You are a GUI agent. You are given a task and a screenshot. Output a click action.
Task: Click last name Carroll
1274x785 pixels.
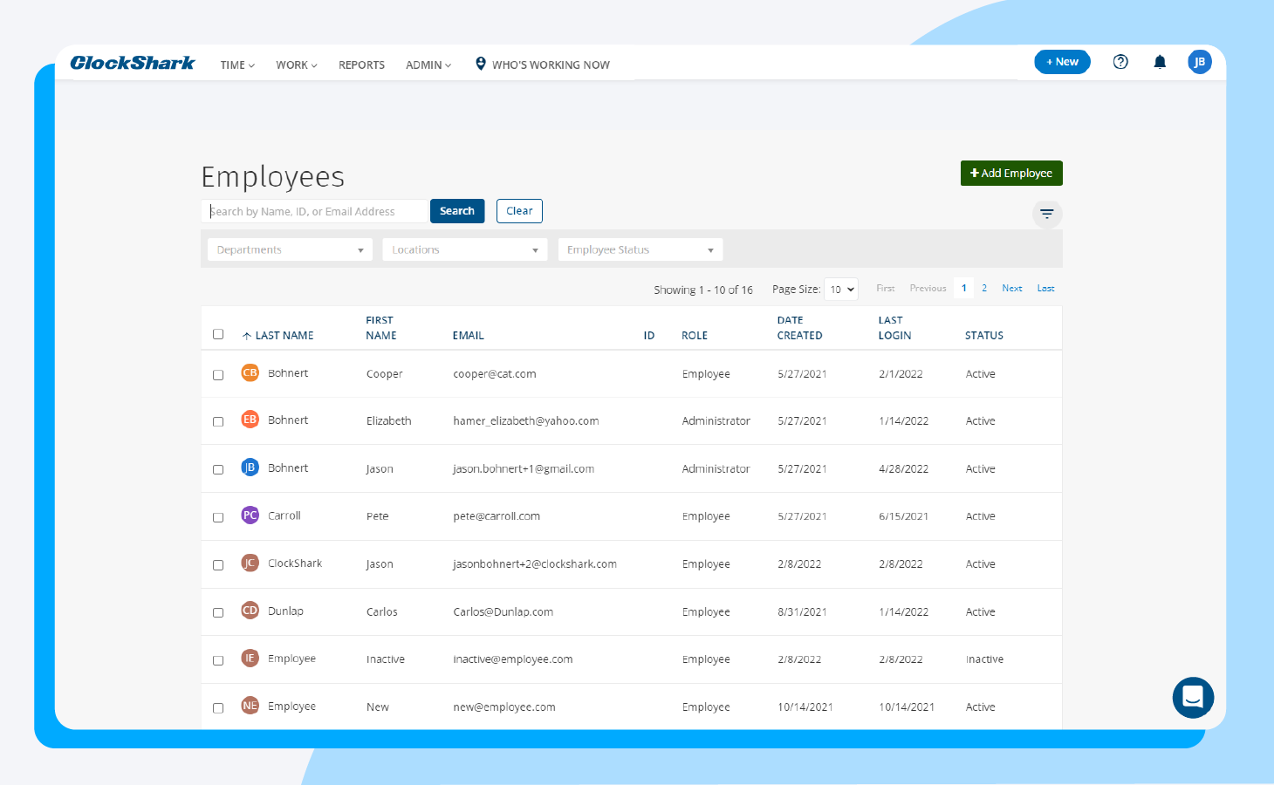[284, 515]
